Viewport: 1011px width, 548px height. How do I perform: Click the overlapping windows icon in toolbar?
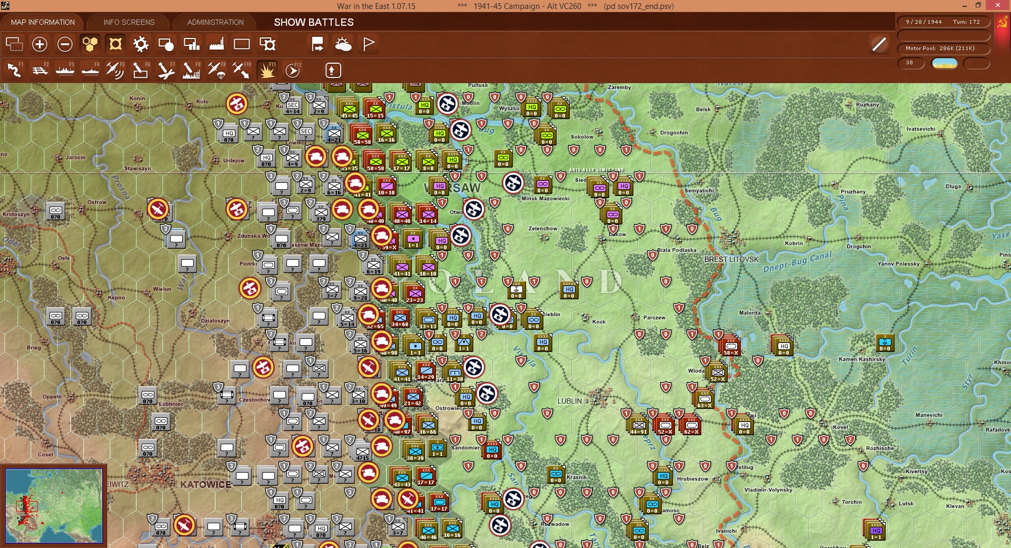(x=14, y=44)
